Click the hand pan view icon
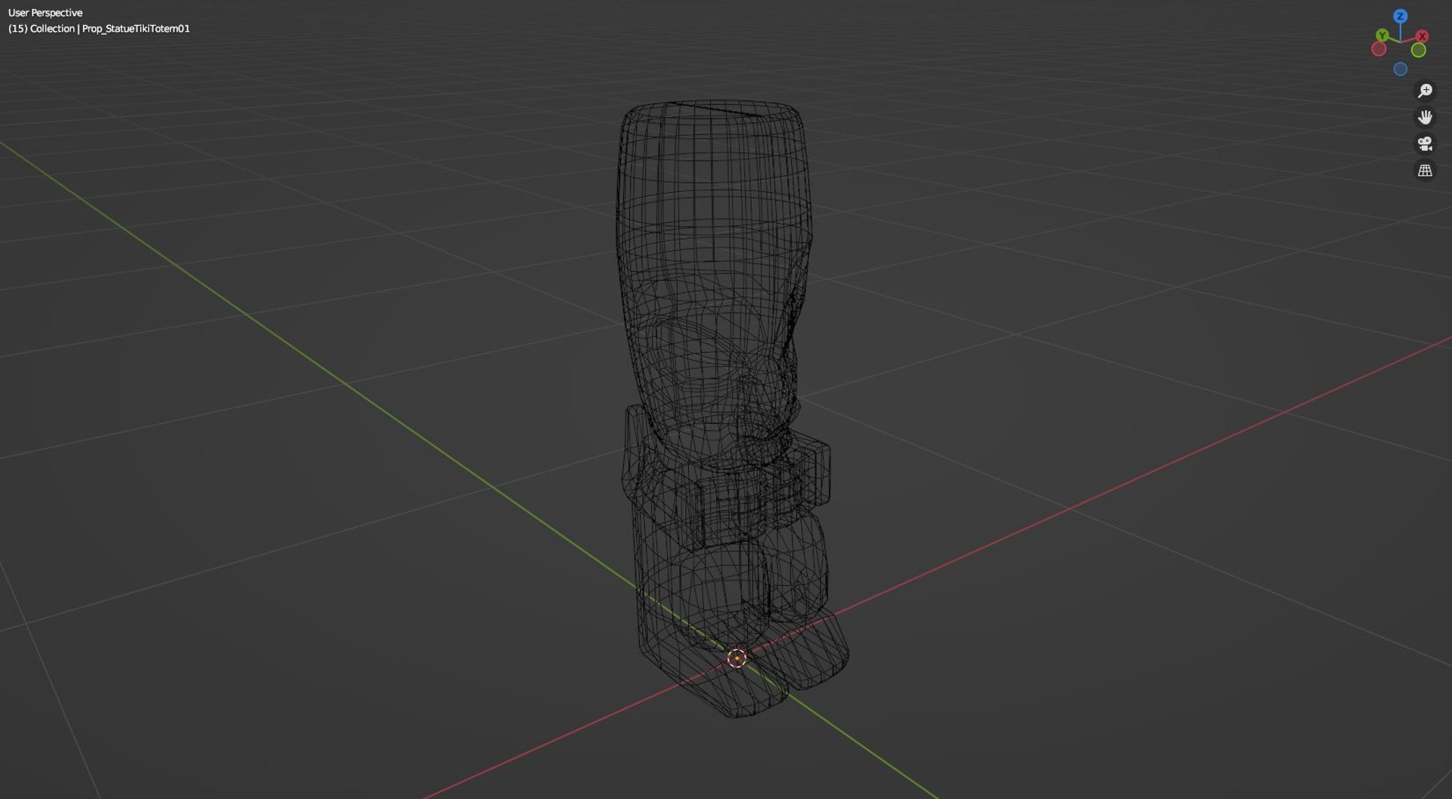This screenshot has width=1452, height=799. pyautogui.click(x=1425, y=117)
